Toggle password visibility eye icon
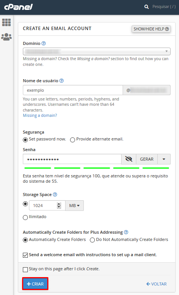This screenshot has height=295, width=179. [x=129, y=159]
